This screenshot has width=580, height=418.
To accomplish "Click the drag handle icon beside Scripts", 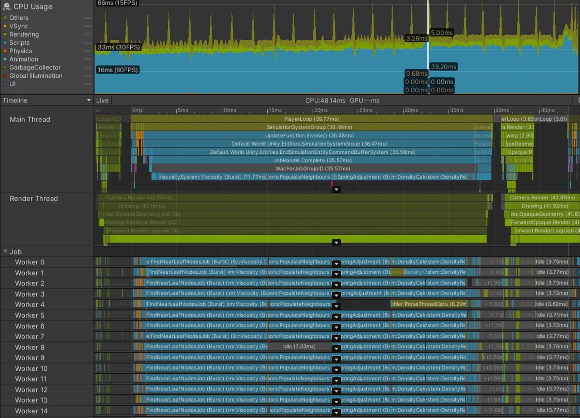I will (x=87, y=42).
